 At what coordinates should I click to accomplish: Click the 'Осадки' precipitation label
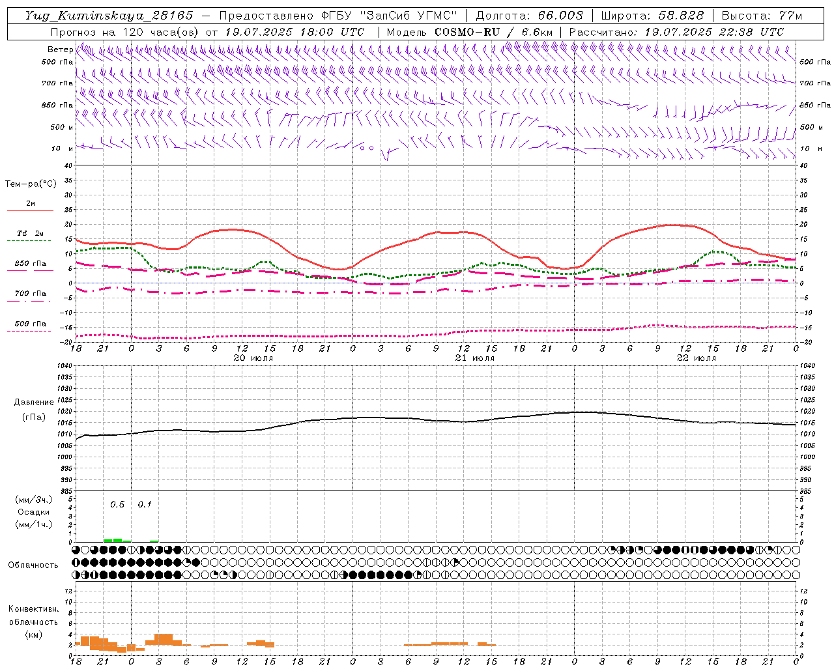point(34,512)
